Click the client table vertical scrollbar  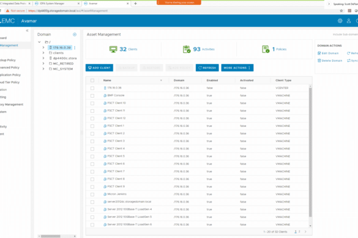coord(310,152)
